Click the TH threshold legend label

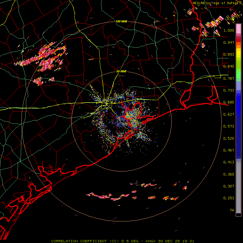pos(232,210)
